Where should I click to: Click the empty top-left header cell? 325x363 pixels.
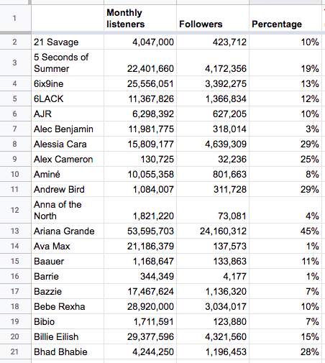coord(68,18)
